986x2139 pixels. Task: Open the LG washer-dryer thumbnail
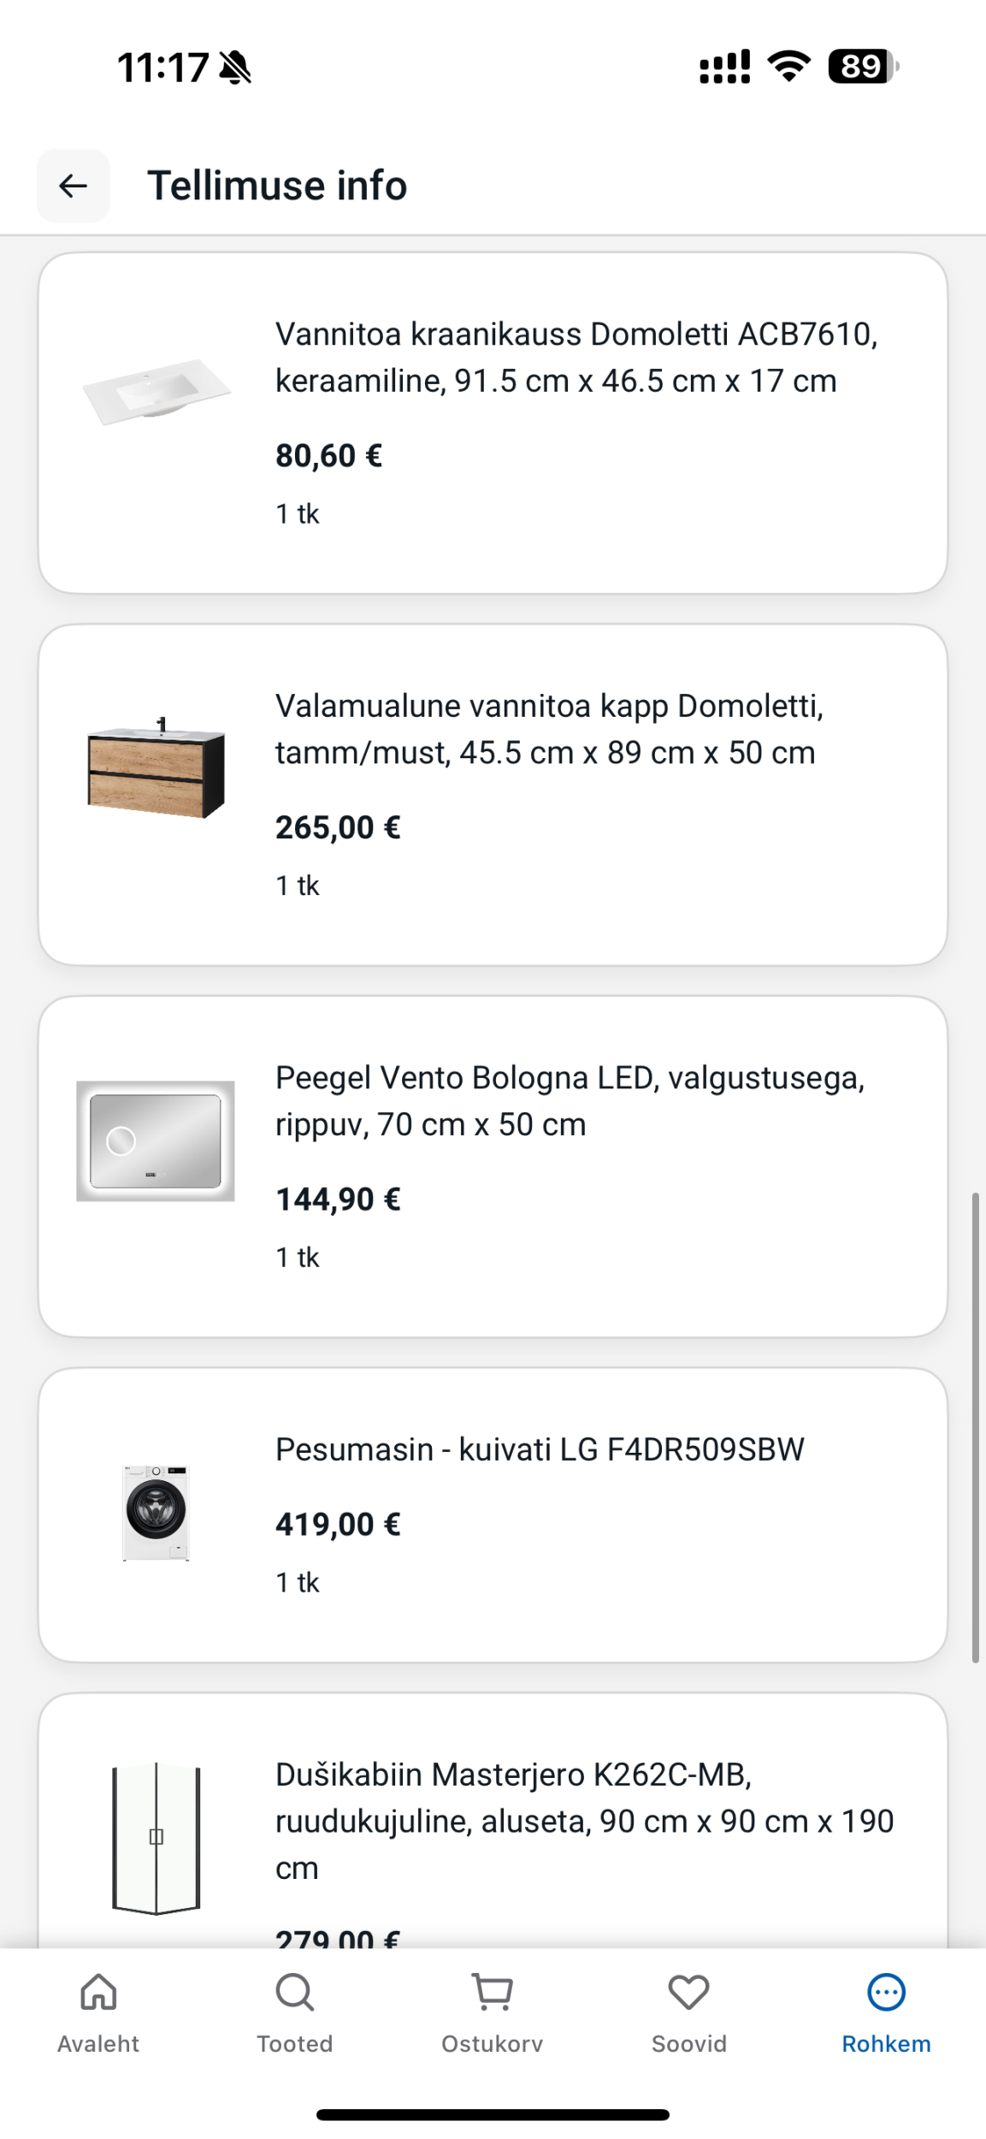click(x=156, y=1512)
